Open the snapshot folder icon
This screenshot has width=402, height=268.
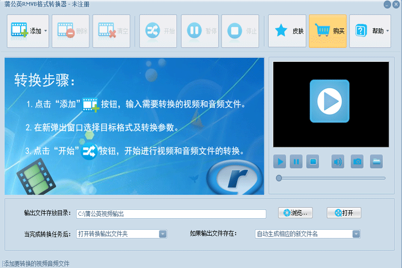(376, 161)
